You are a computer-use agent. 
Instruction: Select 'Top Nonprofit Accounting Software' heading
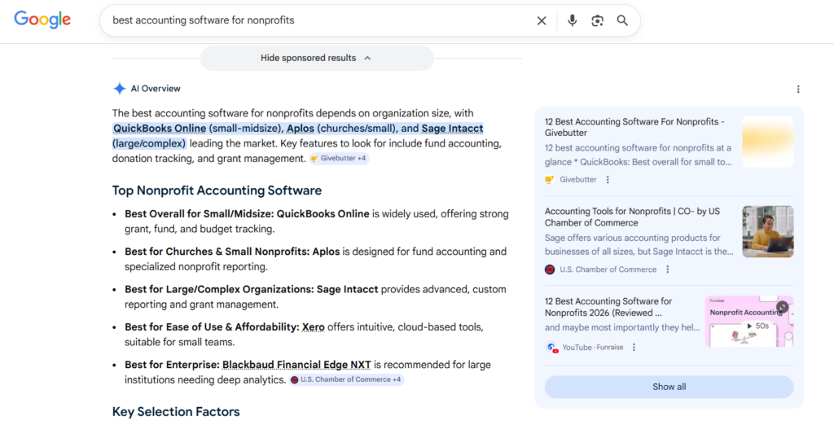pyautogui.click(x=217, y=191)
